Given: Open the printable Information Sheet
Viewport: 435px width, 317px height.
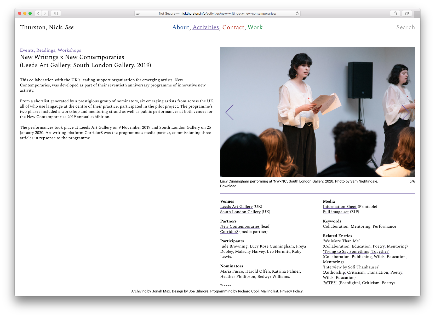Looking at the screenshot, I should pos(340,207).
